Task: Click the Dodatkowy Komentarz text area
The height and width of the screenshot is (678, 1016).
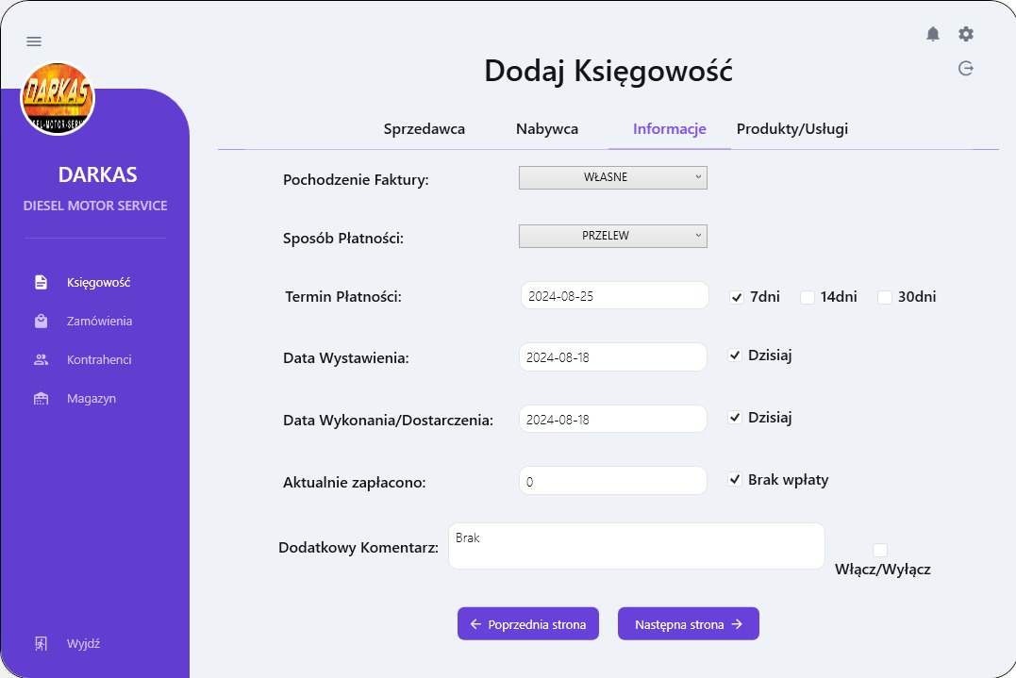Action: click(636, 546)
